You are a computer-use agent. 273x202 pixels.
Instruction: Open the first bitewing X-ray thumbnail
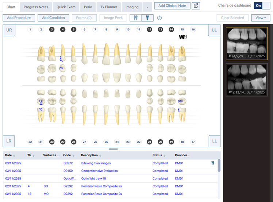pos(247,43)
